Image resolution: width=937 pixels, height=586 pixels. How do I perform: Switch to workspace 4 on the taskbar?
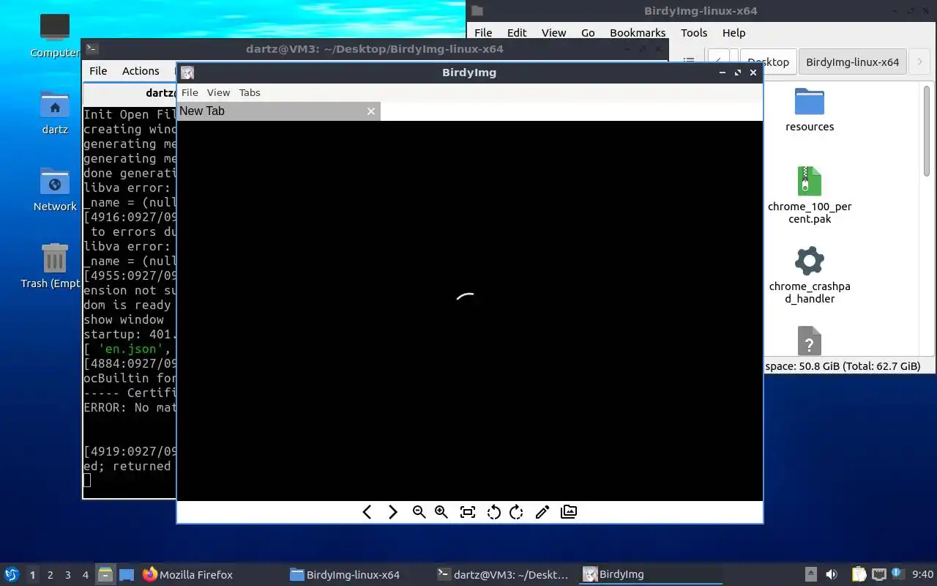point(86,575)
